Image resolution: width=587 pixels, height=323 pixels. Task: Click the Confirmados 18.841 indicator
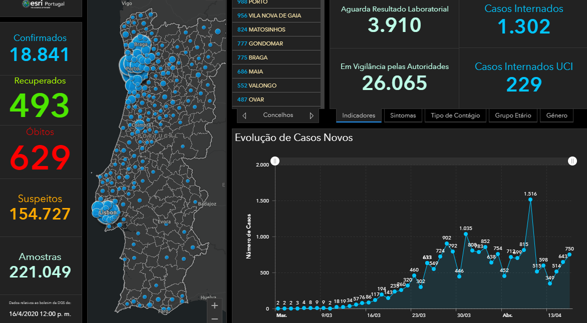[x=40, y=47]
